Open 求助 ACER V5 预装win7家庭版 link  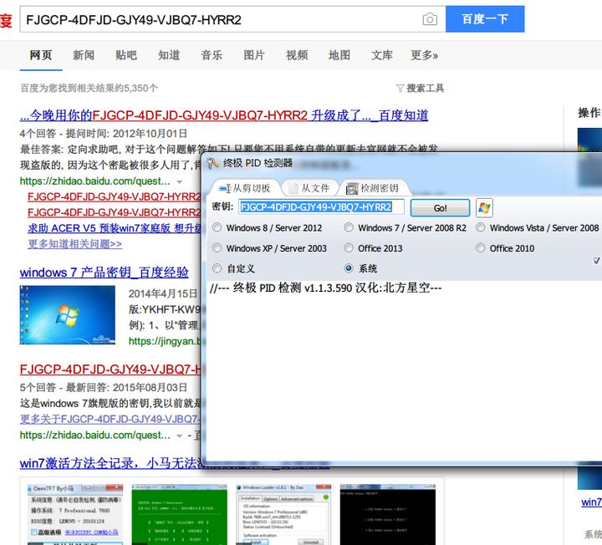tap(115, 228)
